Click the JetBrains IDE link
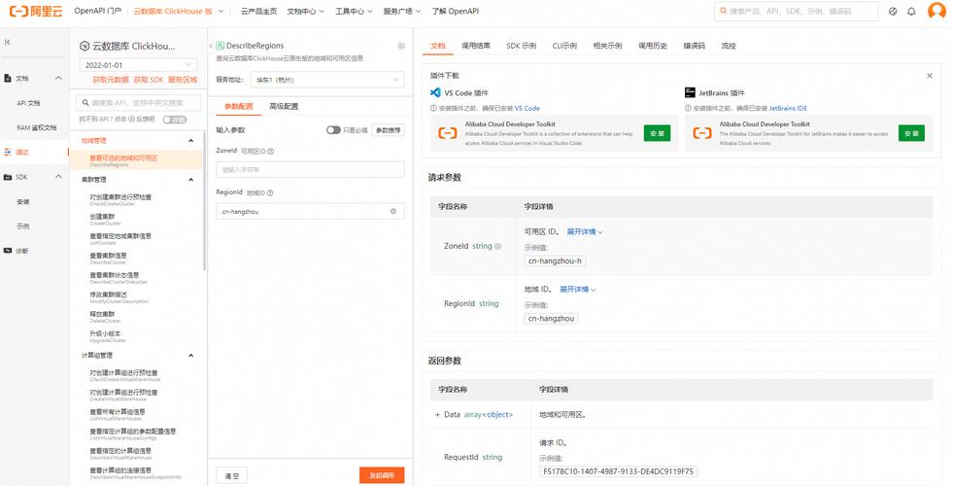This screenshot has height=486, width=953. coord(788,108)
